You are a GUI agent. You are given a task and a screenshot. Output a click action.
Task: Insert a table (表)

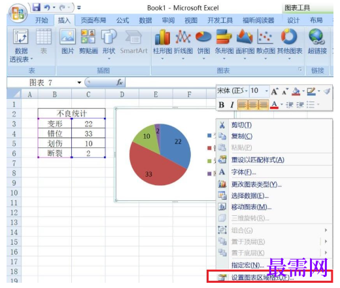(x=44, y=41)
